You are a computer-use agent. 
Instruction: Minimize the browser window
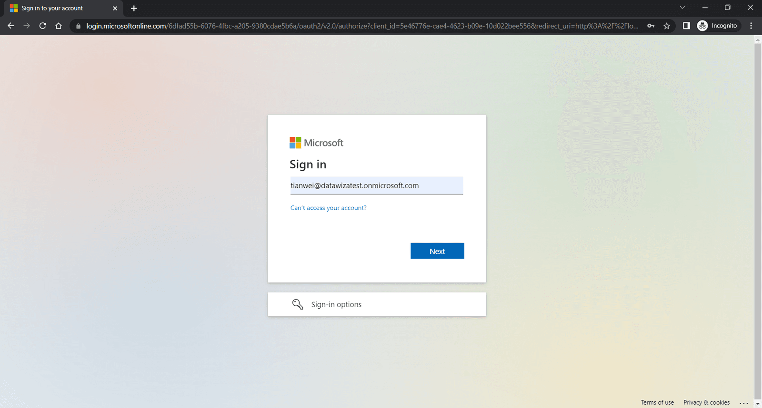(705, 8)
